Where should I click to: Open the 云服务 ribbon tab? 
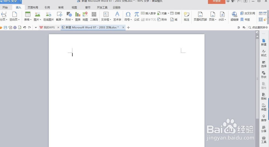tap(116, 7)
